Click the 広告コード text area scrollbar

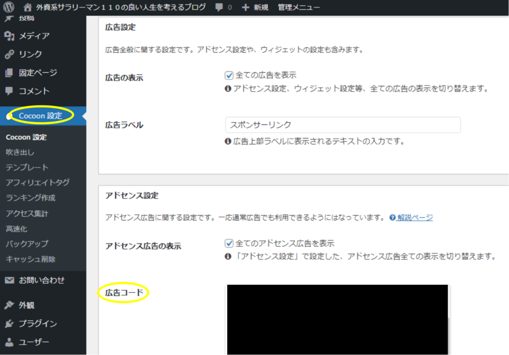[x=449, y=336]
